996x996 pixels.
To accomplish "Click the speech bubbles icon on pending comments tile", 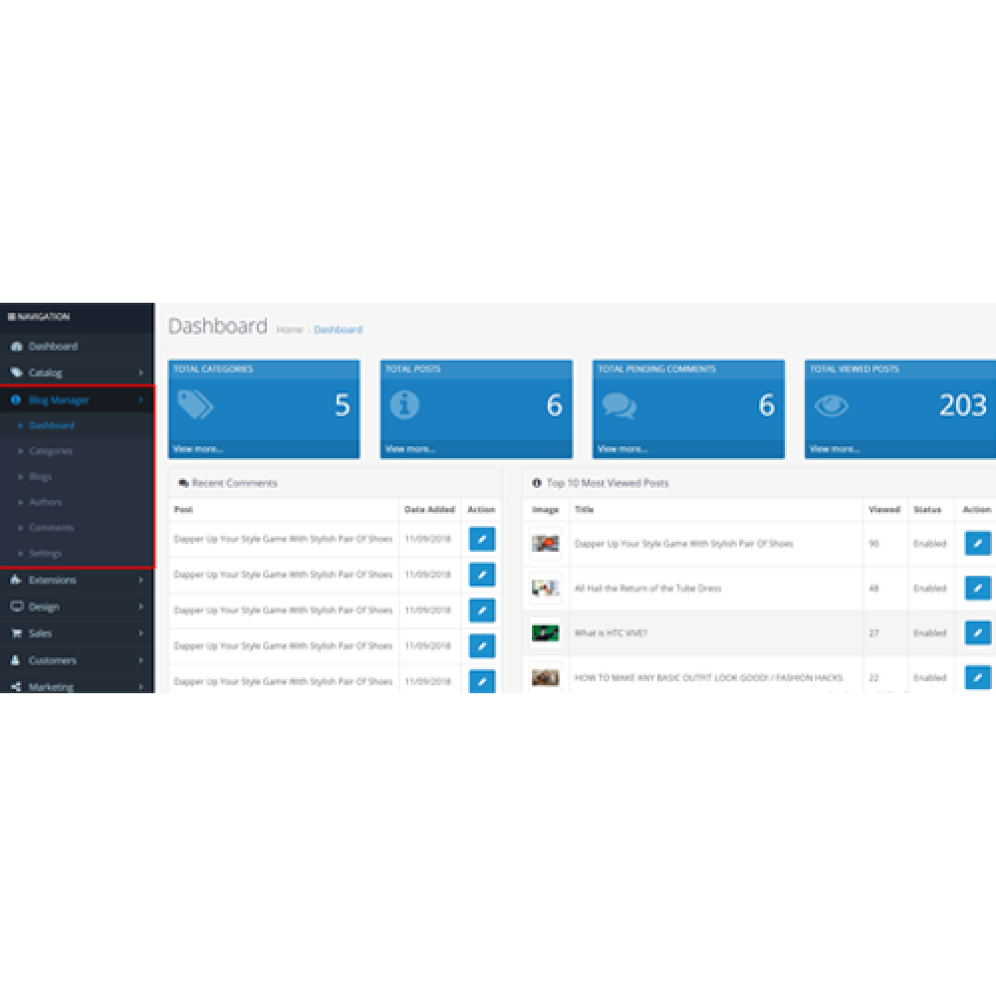I will coord(621,405).
